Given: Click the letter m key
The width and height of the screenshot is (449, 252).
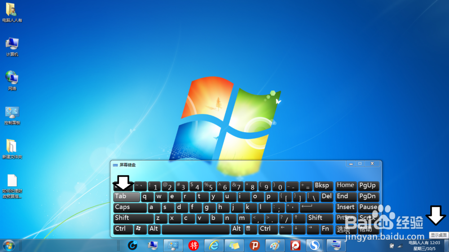Looking at the screenshot, I should click(244, 218).
